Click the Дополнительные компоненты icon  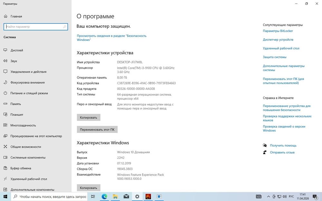pyautogui.click(x=5, y=189)
